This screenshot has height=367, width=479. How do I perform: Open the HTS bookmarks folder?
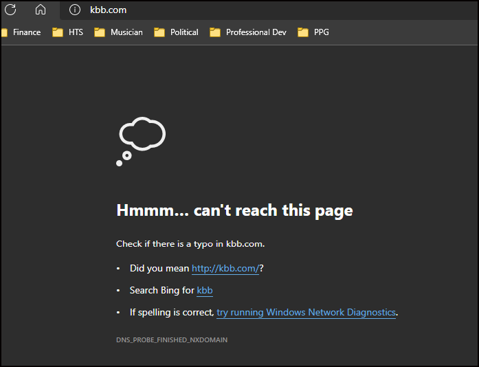(x=67, y=32)
